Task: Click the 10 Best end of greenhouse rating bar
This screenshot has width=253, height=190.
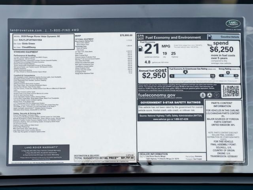Action: pos(213,76)
